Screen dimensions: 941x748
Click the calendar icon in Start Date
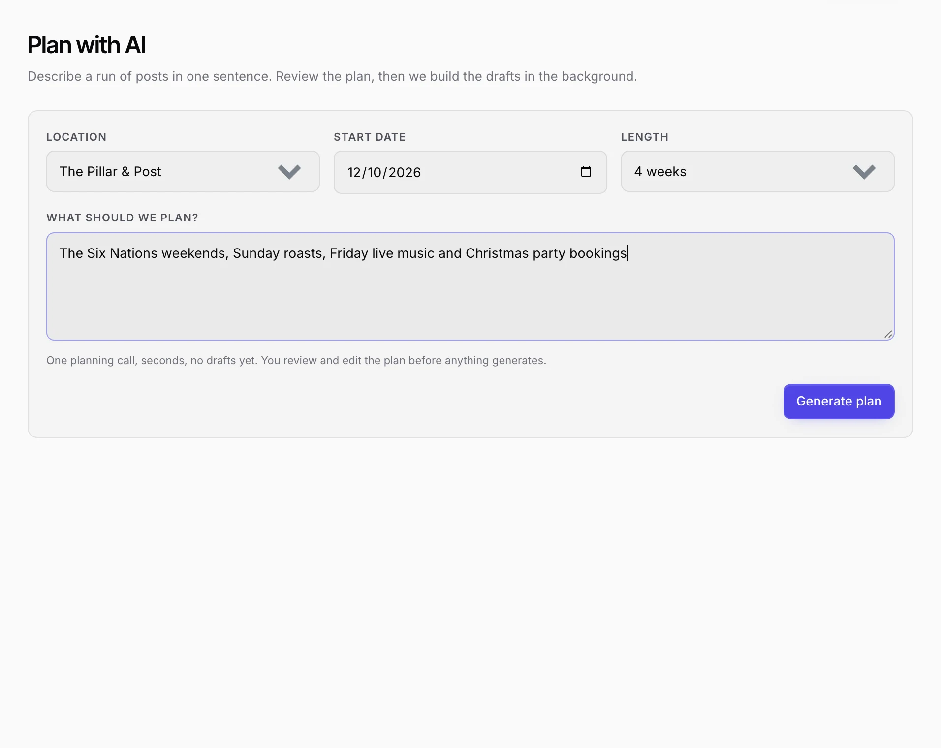(x=586, y=171)
